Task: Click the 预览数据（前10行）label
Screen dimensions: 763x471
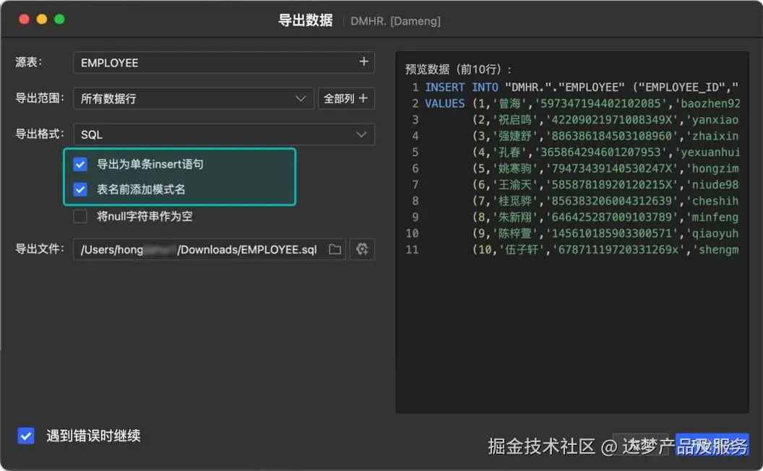Action: tap(457, 69)
